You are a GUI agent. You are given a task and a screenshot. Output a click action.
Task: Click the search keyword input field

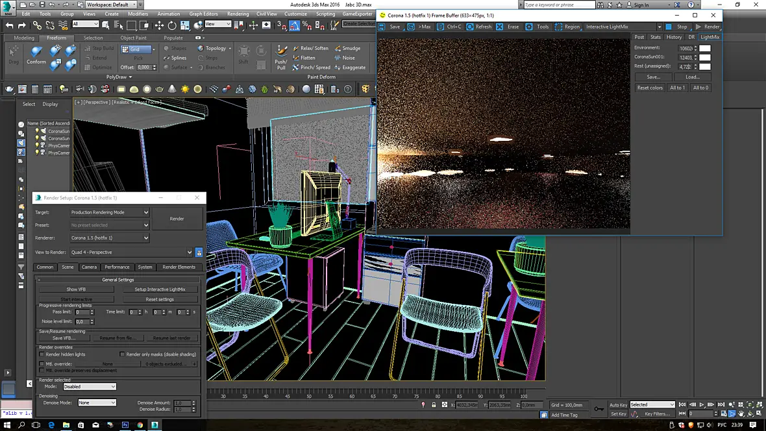560,5
